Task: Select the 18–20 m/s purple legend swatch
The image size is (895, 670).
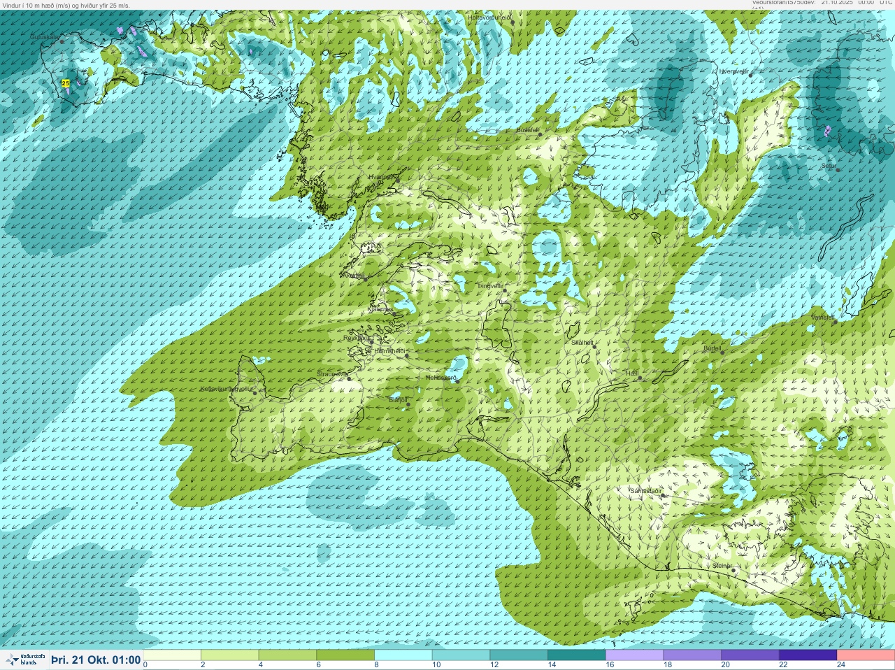Action: tap(692, 655)
